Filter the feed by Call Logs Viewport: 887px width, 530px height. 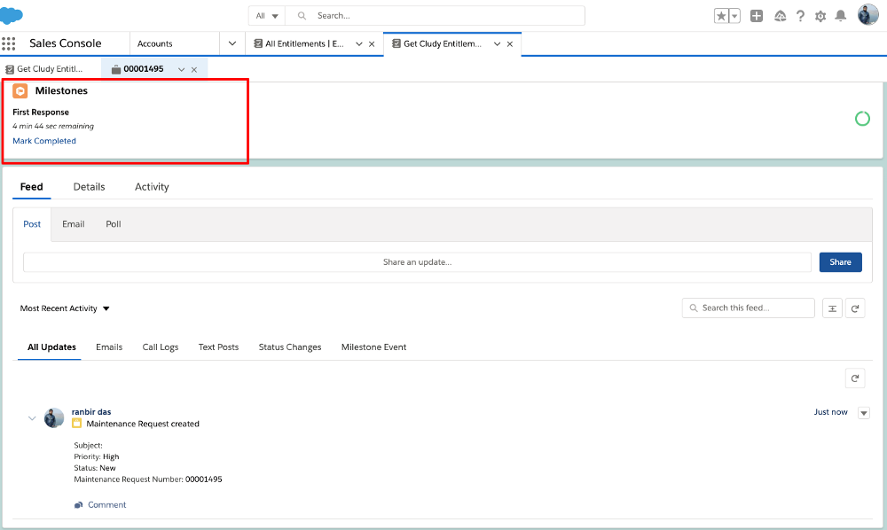tap(160, 347)
